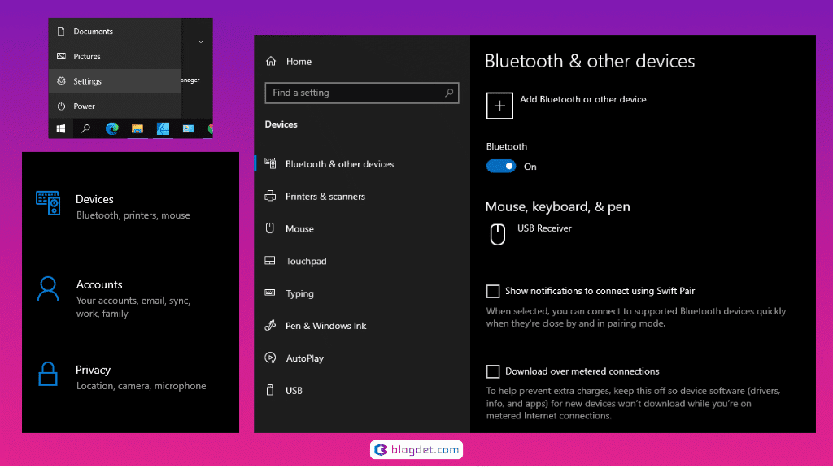
Task: Select AutoPlay in the sidebar
Action: tap(362, 358)
